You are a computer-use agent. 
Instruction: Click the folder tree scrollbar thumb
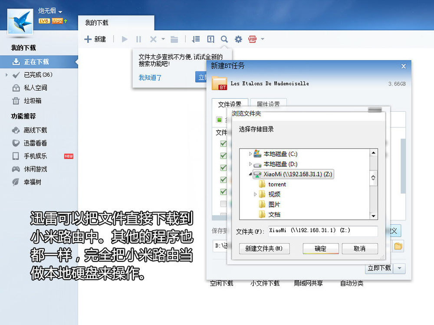click(373, 178)
